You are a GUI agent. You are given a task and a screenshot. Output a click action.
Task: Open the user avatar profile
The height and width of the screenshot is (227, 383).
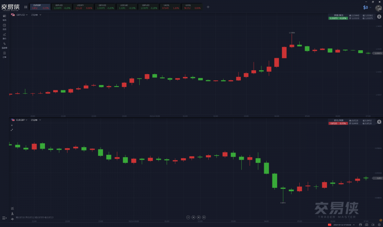click(378, 8)
